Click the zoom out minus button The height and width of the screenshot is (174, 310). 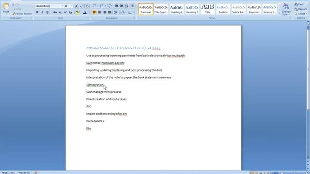pyautogui.click(x=282, y=173)
